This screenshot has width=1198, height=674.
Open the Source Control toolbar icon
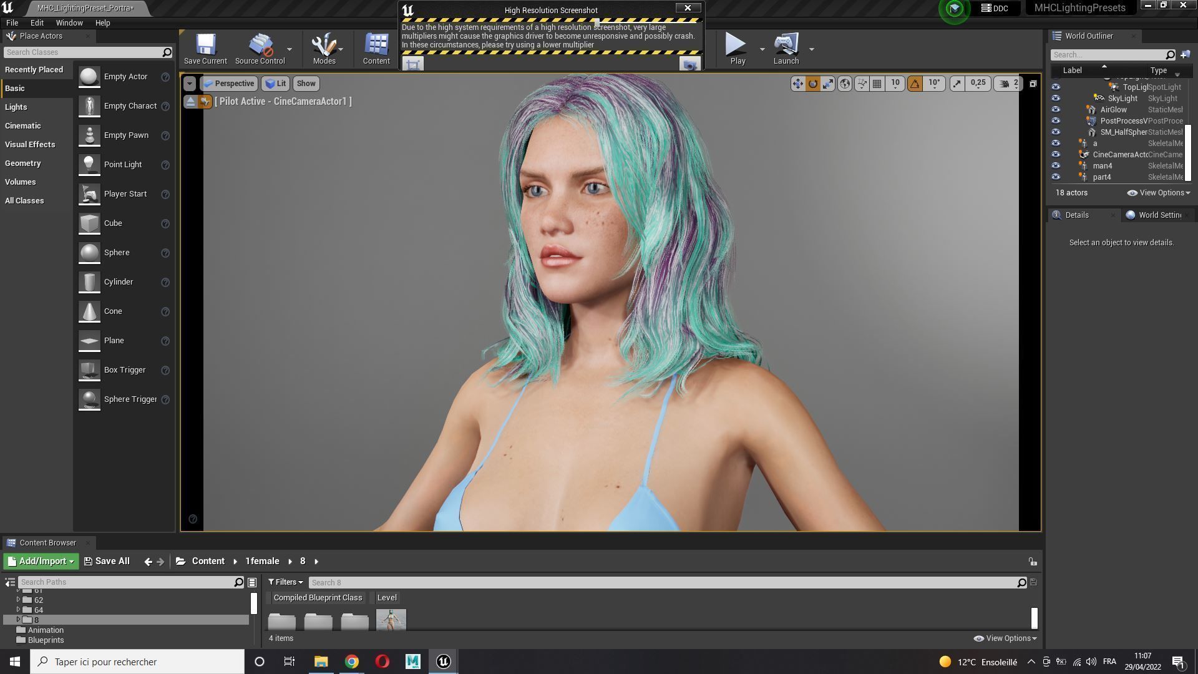260,49
